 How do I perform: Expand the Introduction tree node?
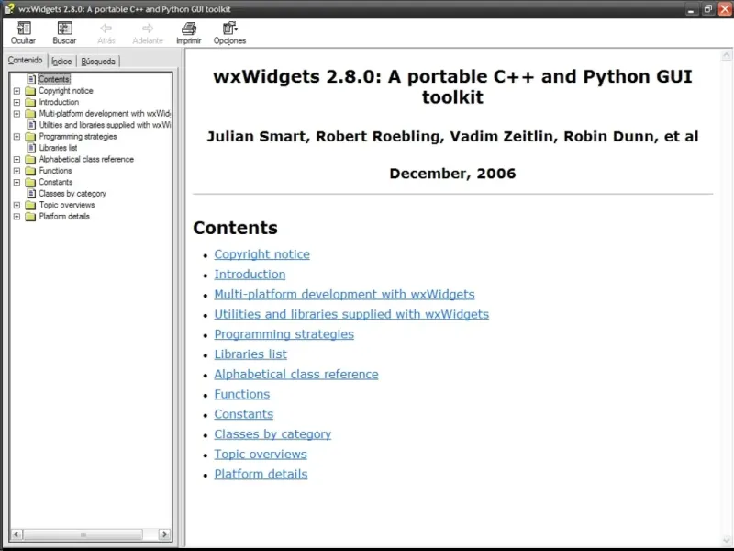[x=17, y=102]
